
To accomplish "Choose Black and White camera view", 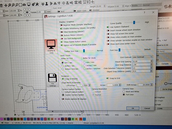I will [124, 92].
